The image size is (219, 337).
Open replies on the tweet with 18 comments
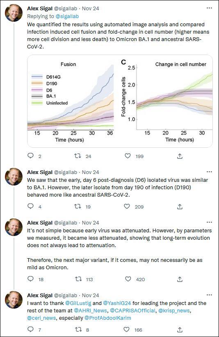point(30,279)
